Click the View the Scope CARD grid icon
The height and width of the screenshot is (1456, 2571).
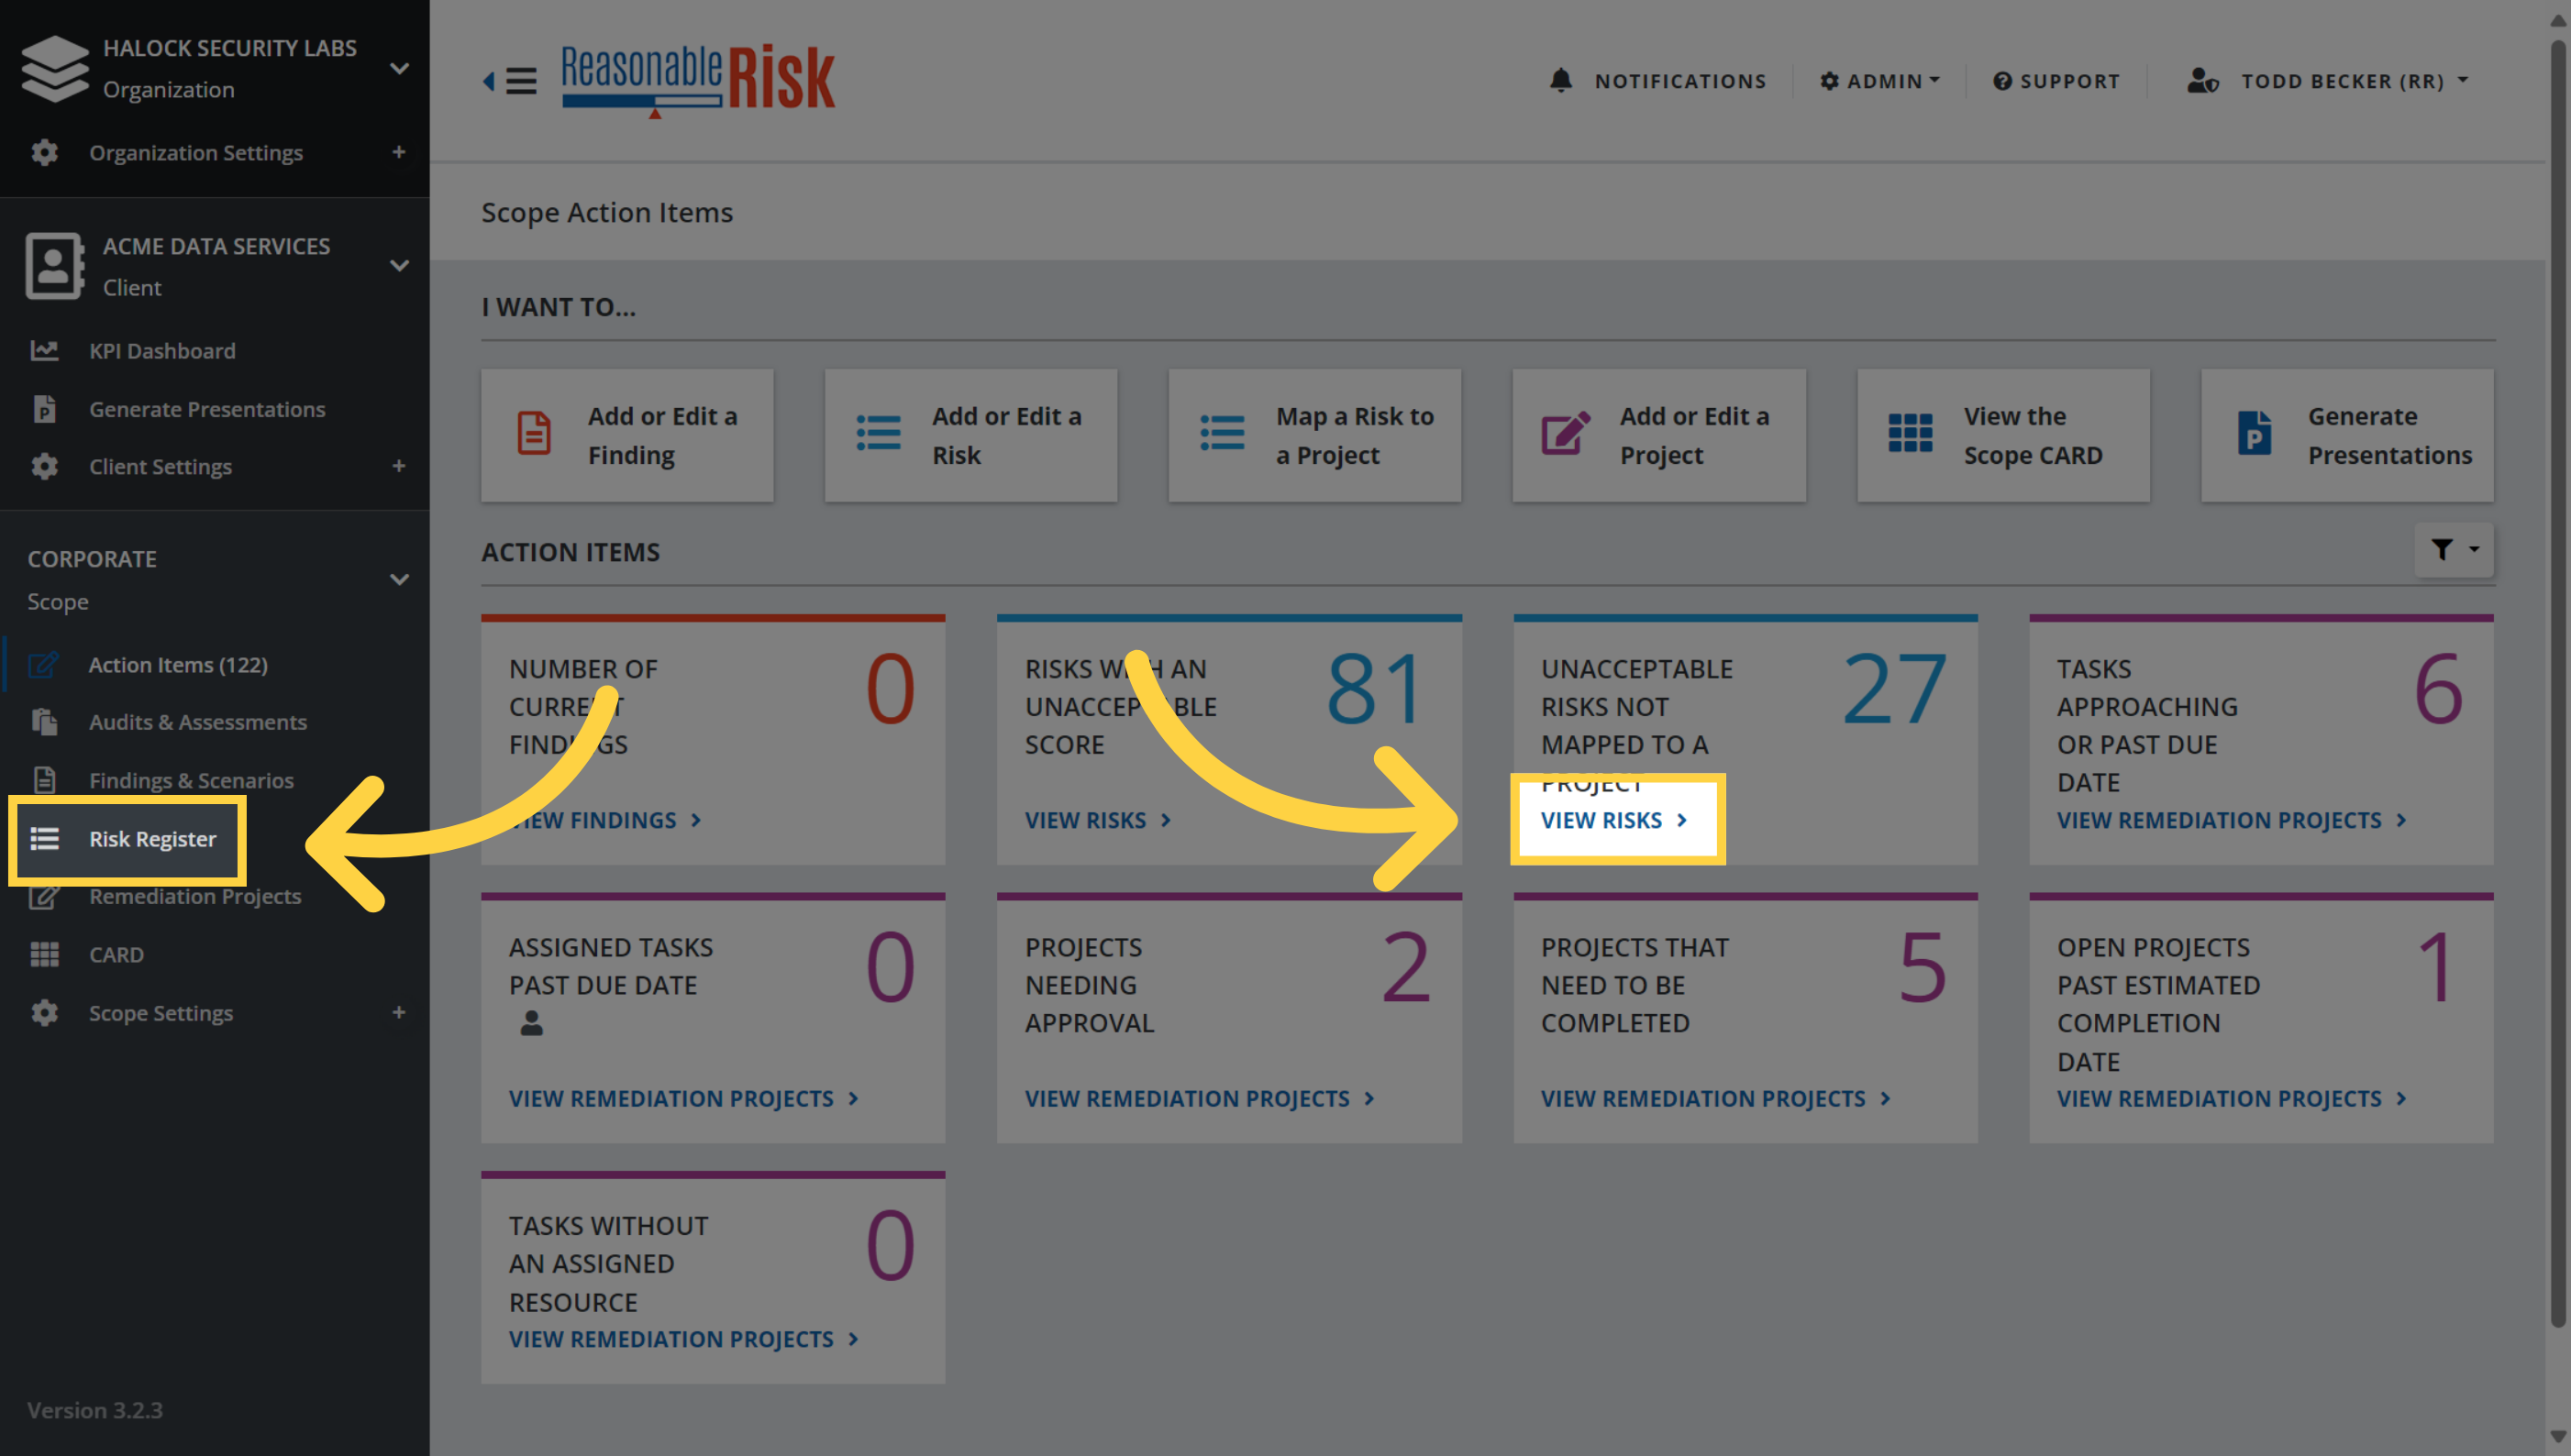point(1910,433)
